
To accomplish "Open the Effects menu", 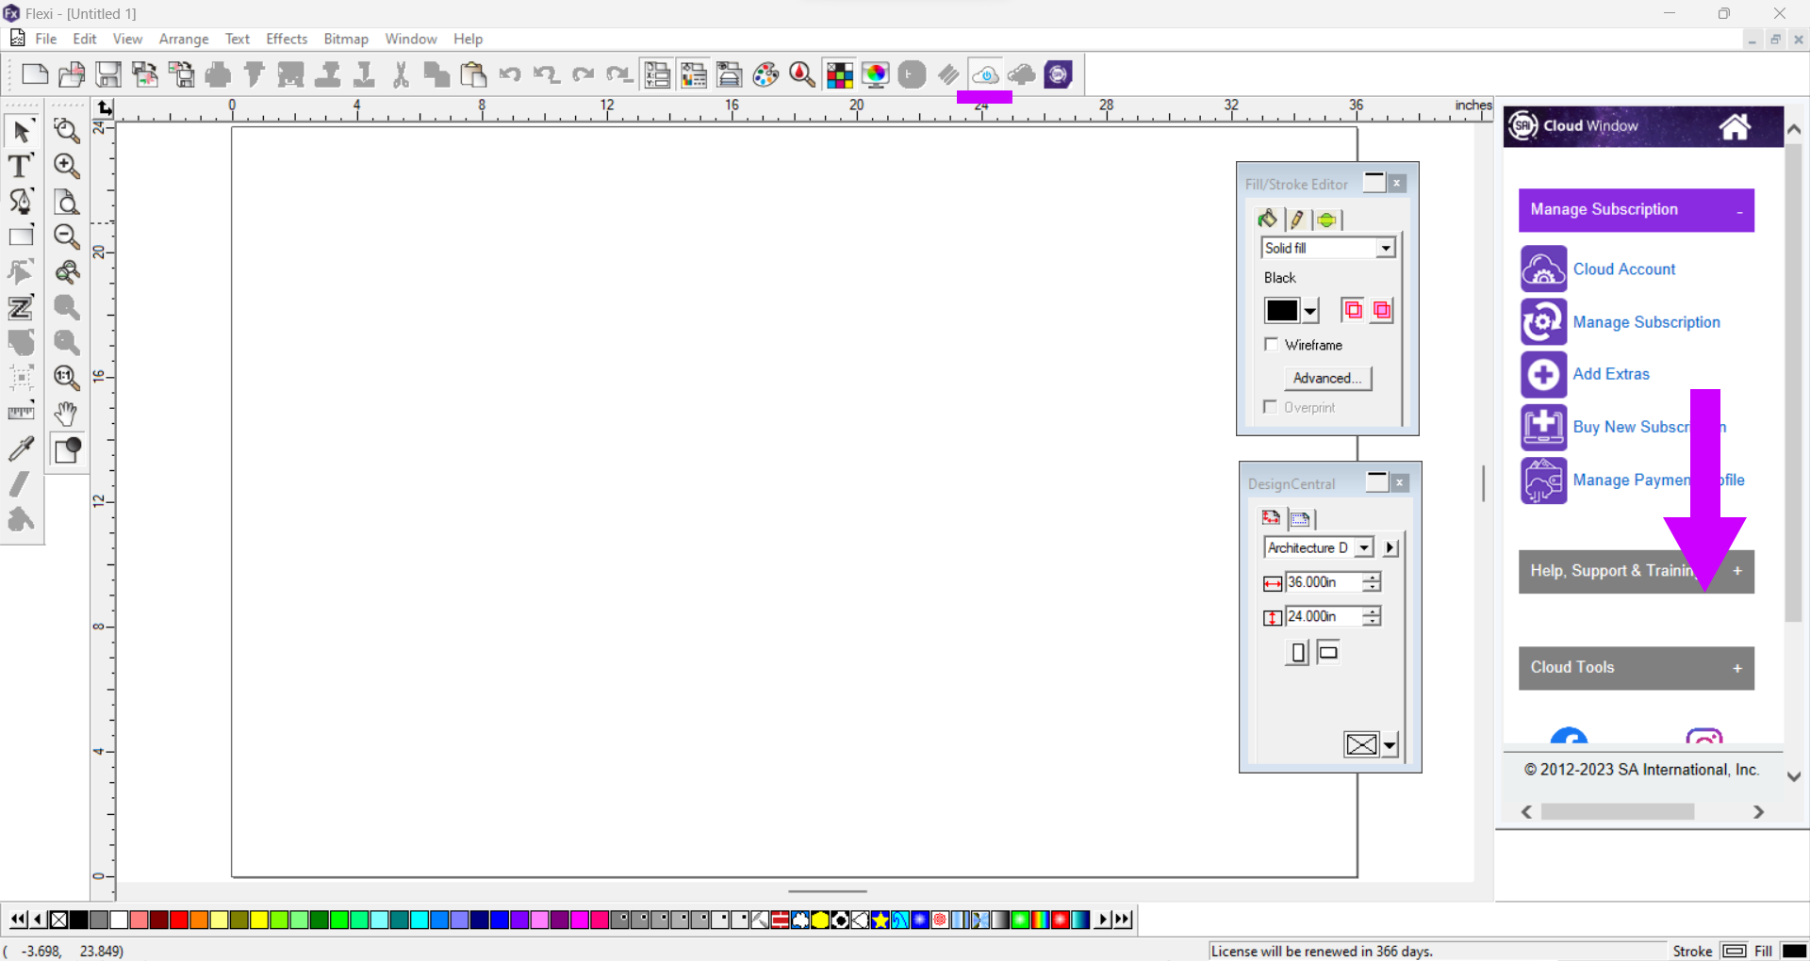I will [x=287, y=39].
